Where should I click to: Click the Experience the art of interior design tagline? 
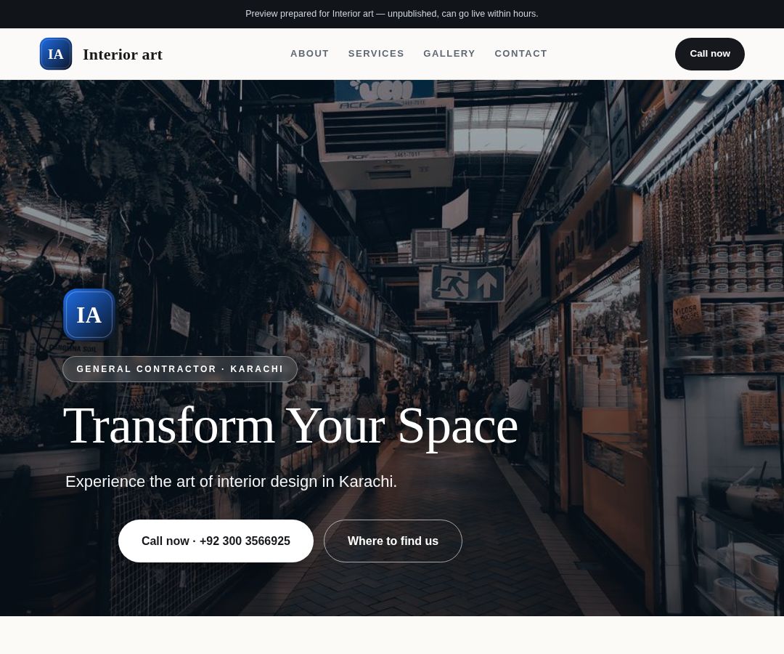coord(231,481)
